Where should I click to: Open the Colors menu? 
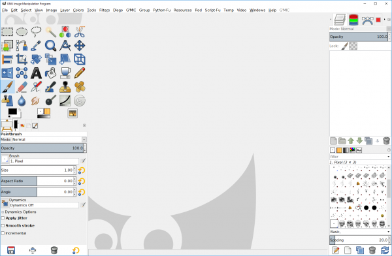click(78, 10)
